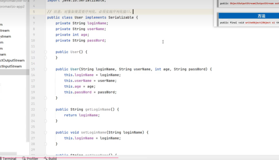Select ctOutputStream item in project tree
Image resolution: width=279 pixels, height=160 pixels.
click(12, 60)
